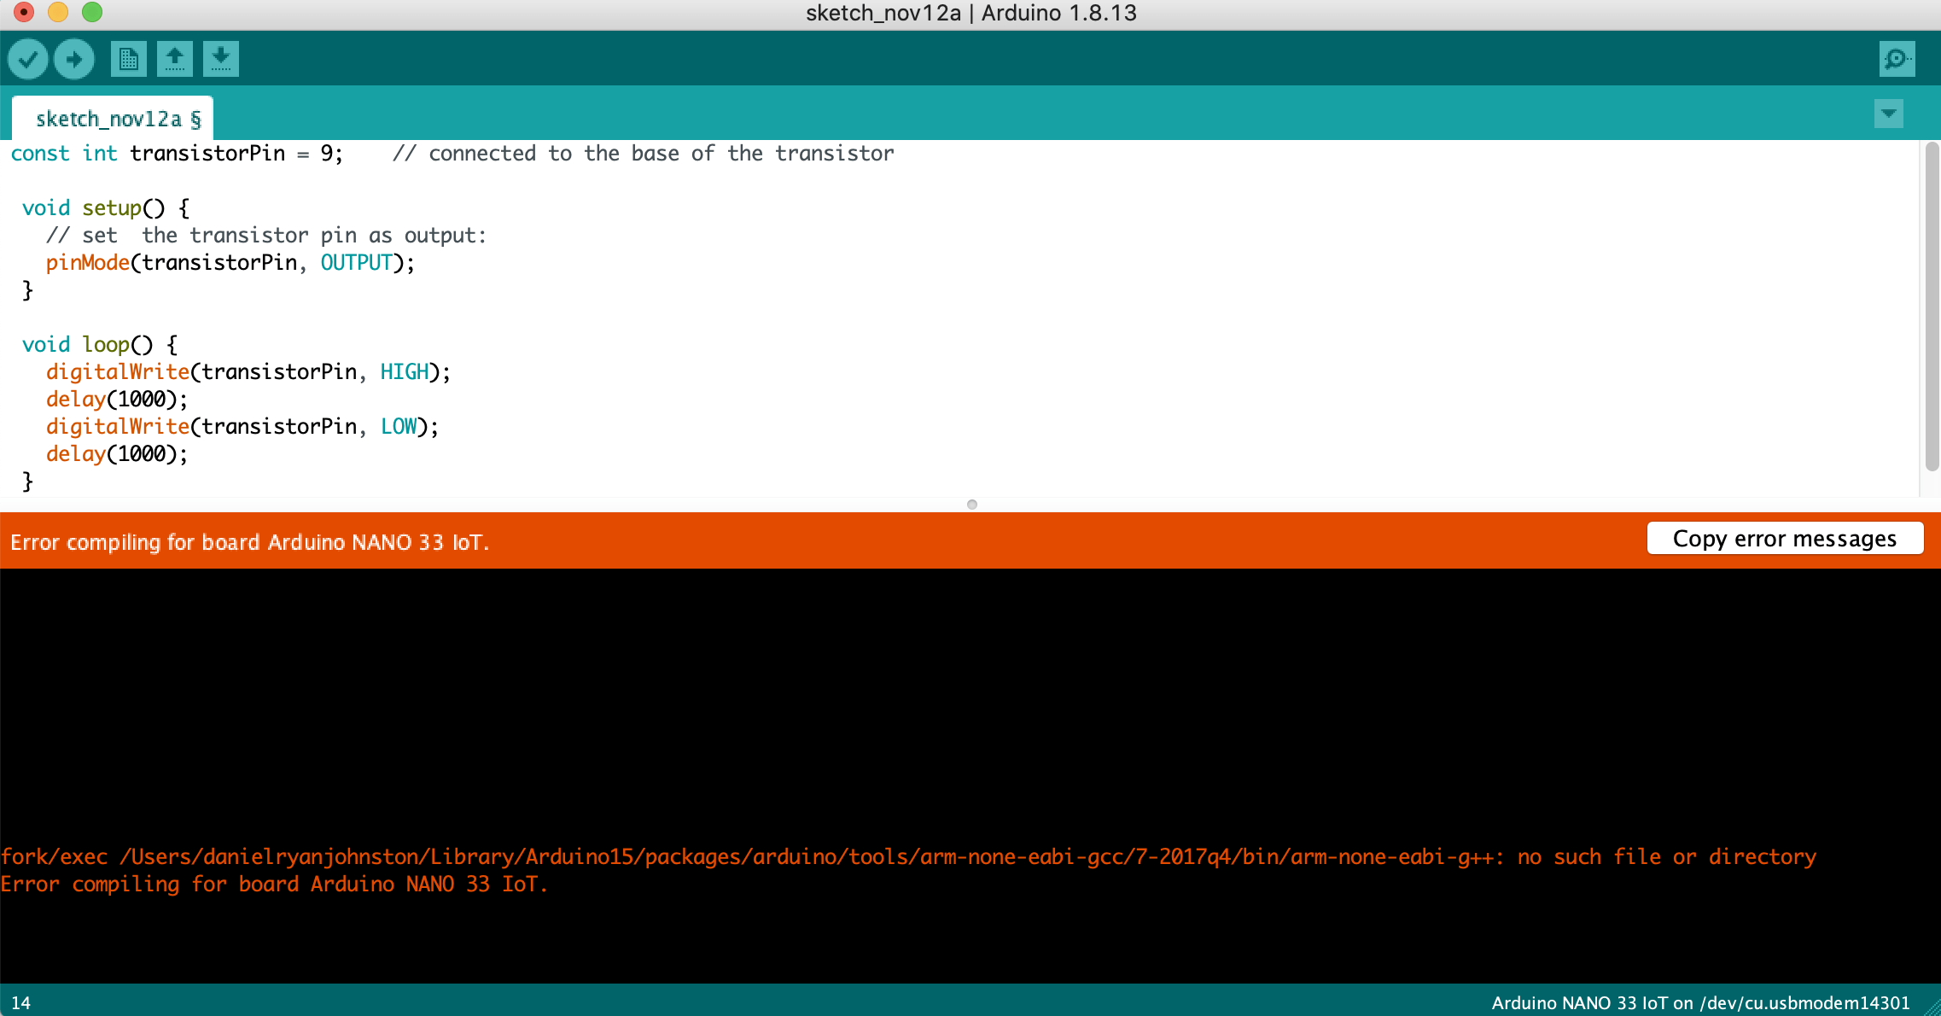Click the orange status bar error message
Screen dimensions: 1941x1016
point(249,542)
